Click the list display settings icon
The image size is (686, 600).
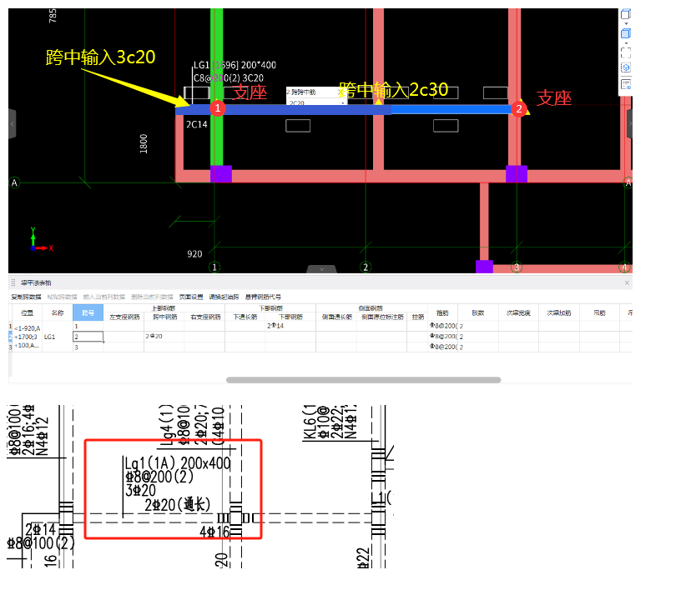click(x=626, y=84)
